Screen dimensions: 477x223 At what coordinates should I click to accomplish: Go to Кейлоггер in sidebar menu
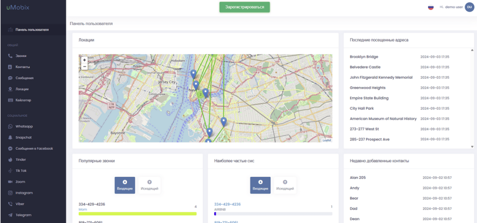click(x=23, y=100)
